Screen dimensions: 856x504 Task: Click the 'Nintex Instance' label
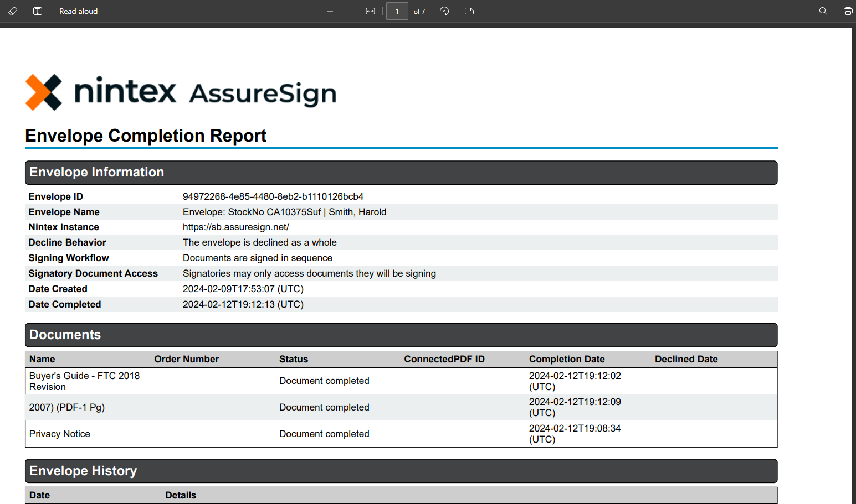coord(64,227)
